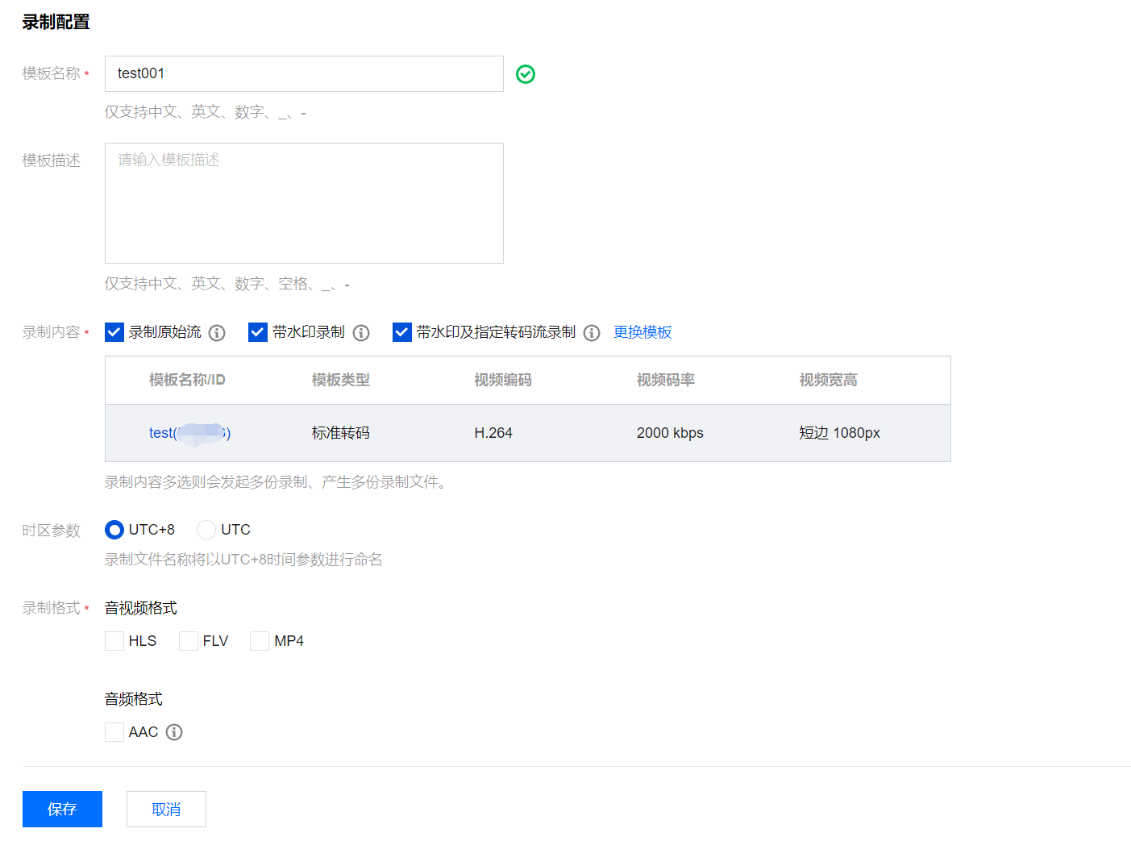1131x841 pixels.
Task: Enable the MP4 format checkbox
Action: click(260, 641)
